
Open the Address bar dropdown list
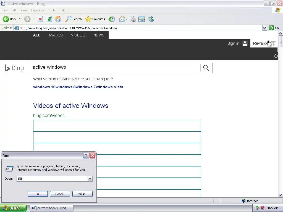(x=264, y=28)
